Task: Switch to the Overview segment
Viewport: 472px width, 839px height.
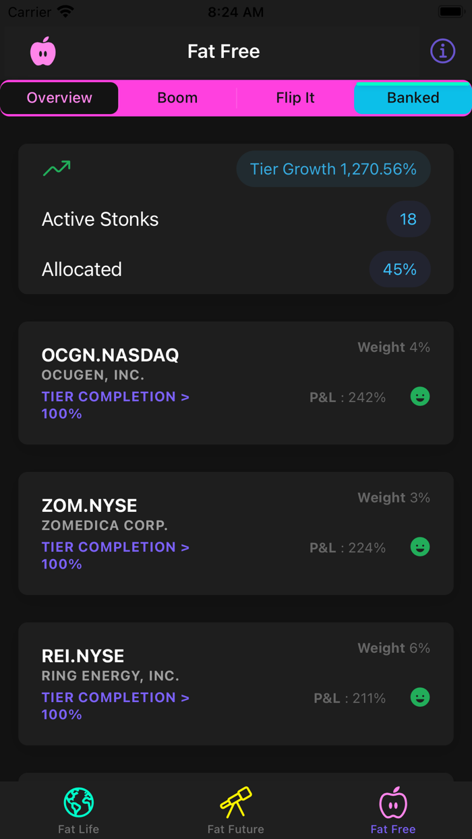Action: (59, 98)
